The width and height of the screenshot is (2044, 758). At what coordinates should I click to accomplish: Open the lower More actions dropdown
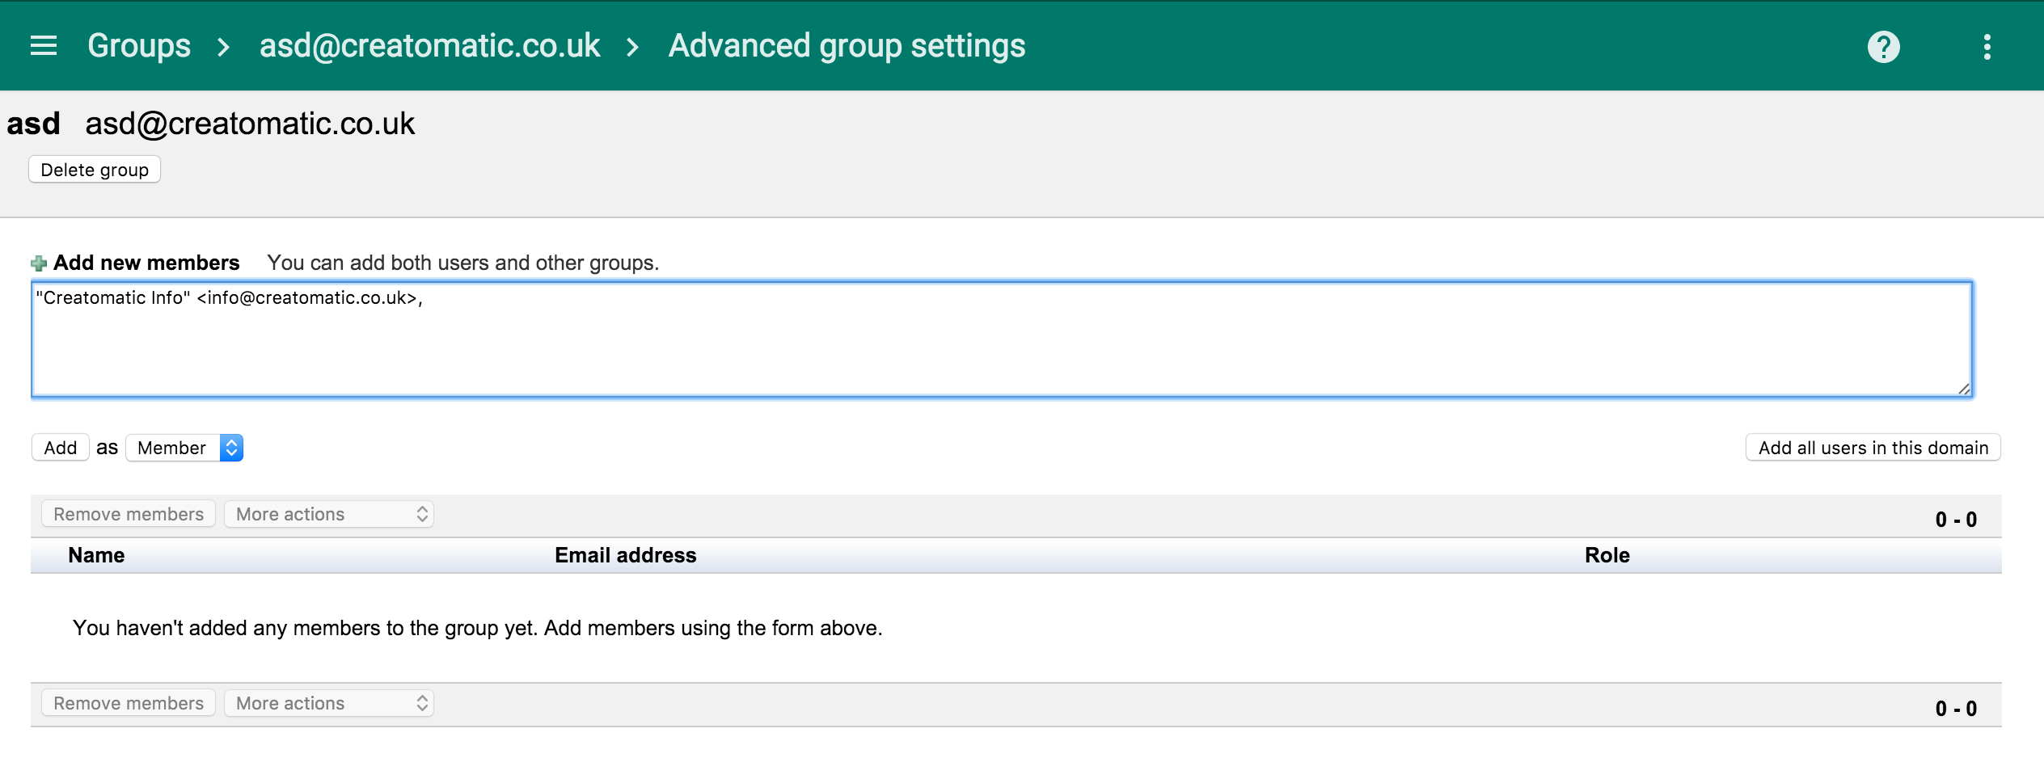329,703
